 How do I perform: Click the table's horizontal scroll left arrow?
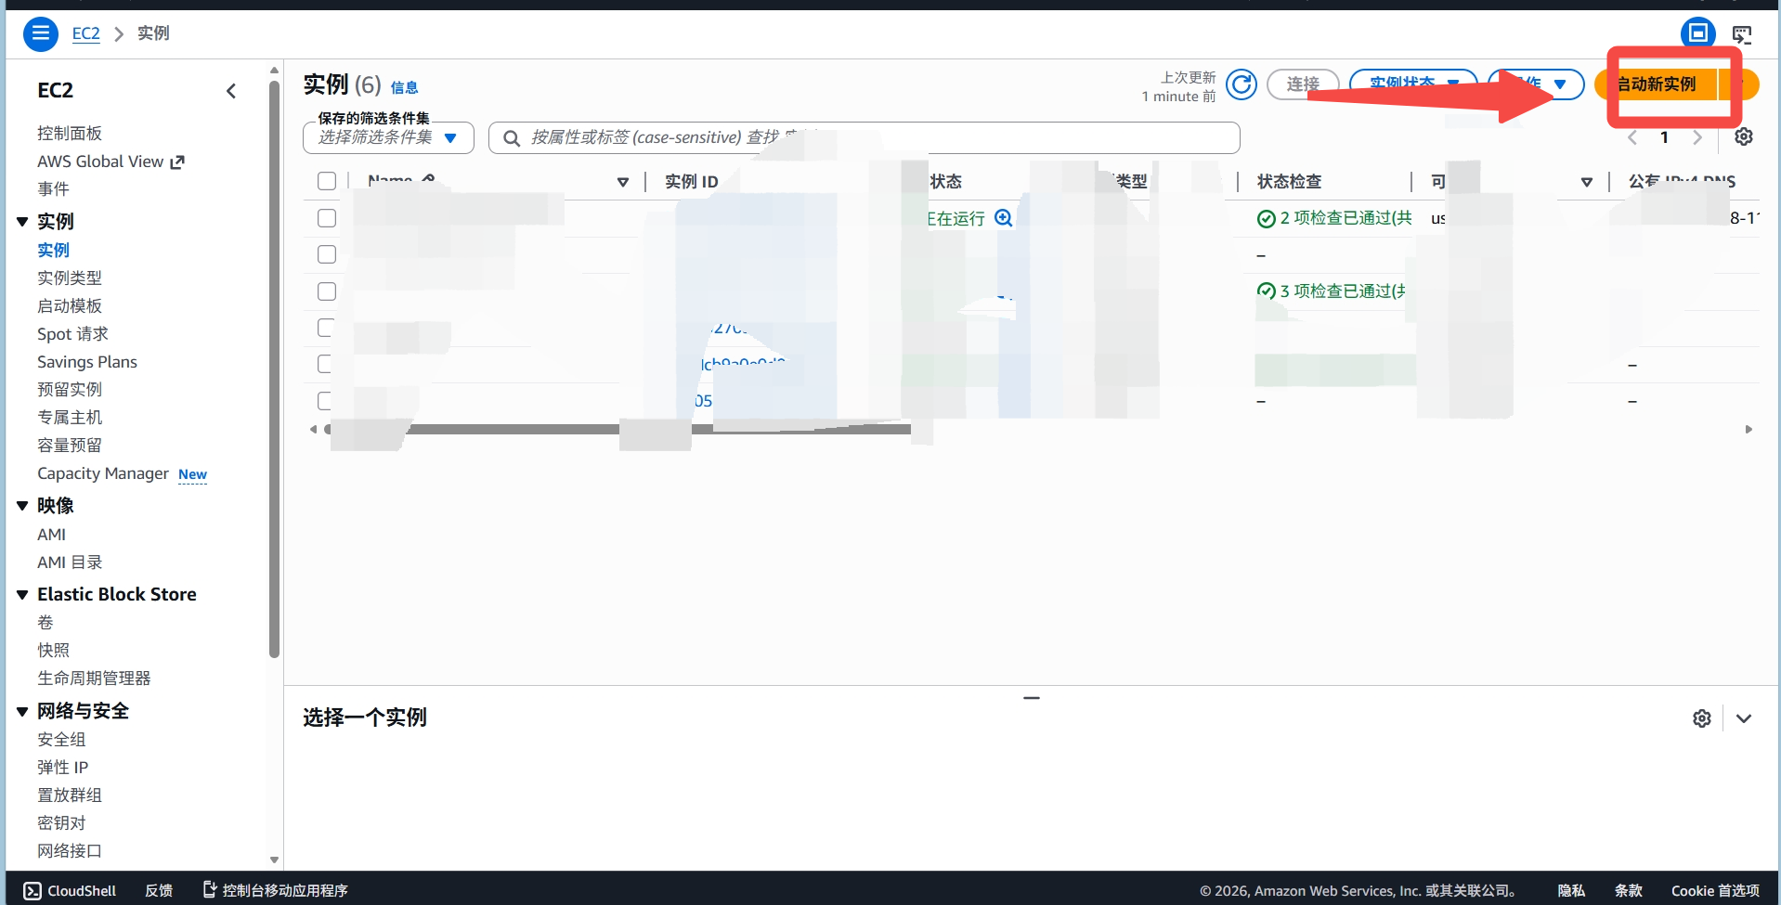pos(314,430)
